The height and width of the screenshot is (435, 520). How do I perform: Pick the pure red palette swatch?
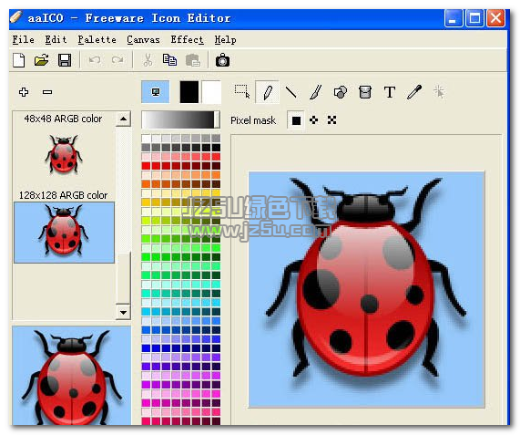[146, 166]
